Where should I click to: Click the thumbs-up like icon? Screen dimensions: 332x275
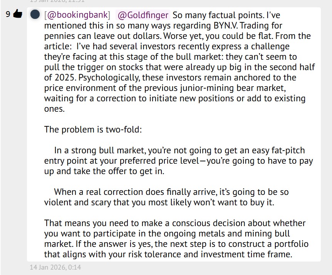click(18, 14)
